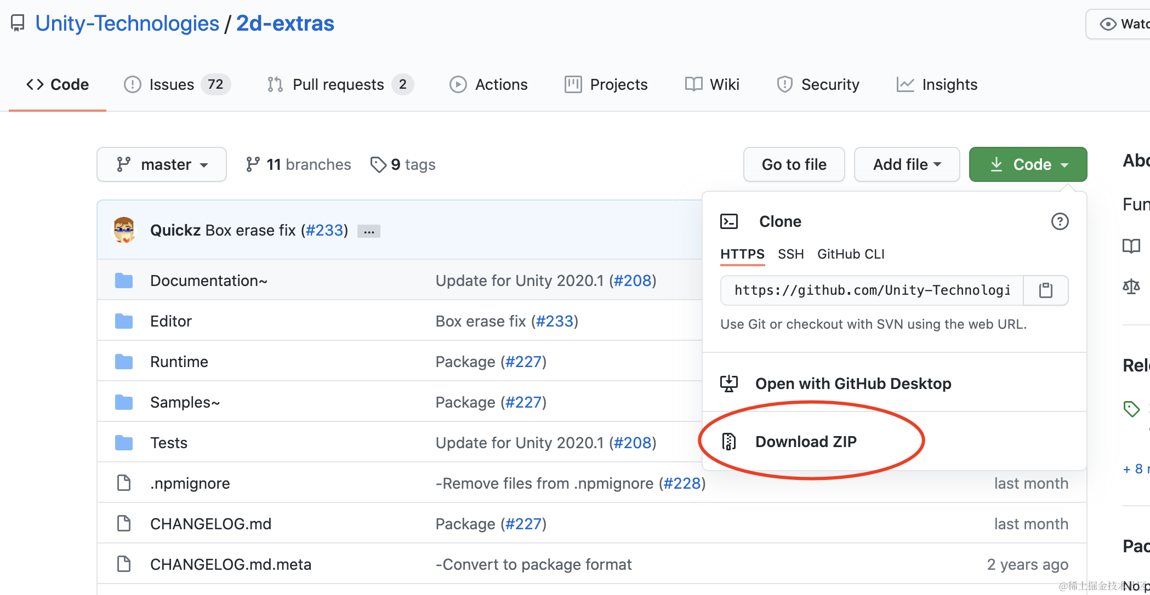
Task: Click the Quickz author avatar
Action: (x=124, y=230)
